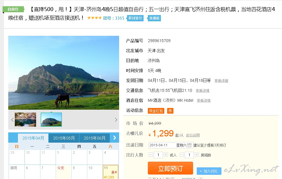Select the green hill thumbnail image

51,120
